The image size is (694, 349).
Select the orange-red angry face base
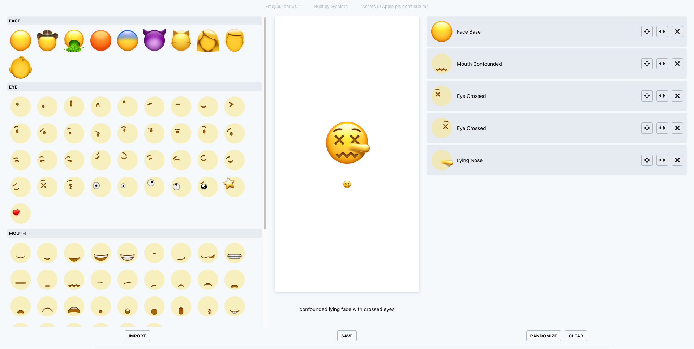coord(101,40)
